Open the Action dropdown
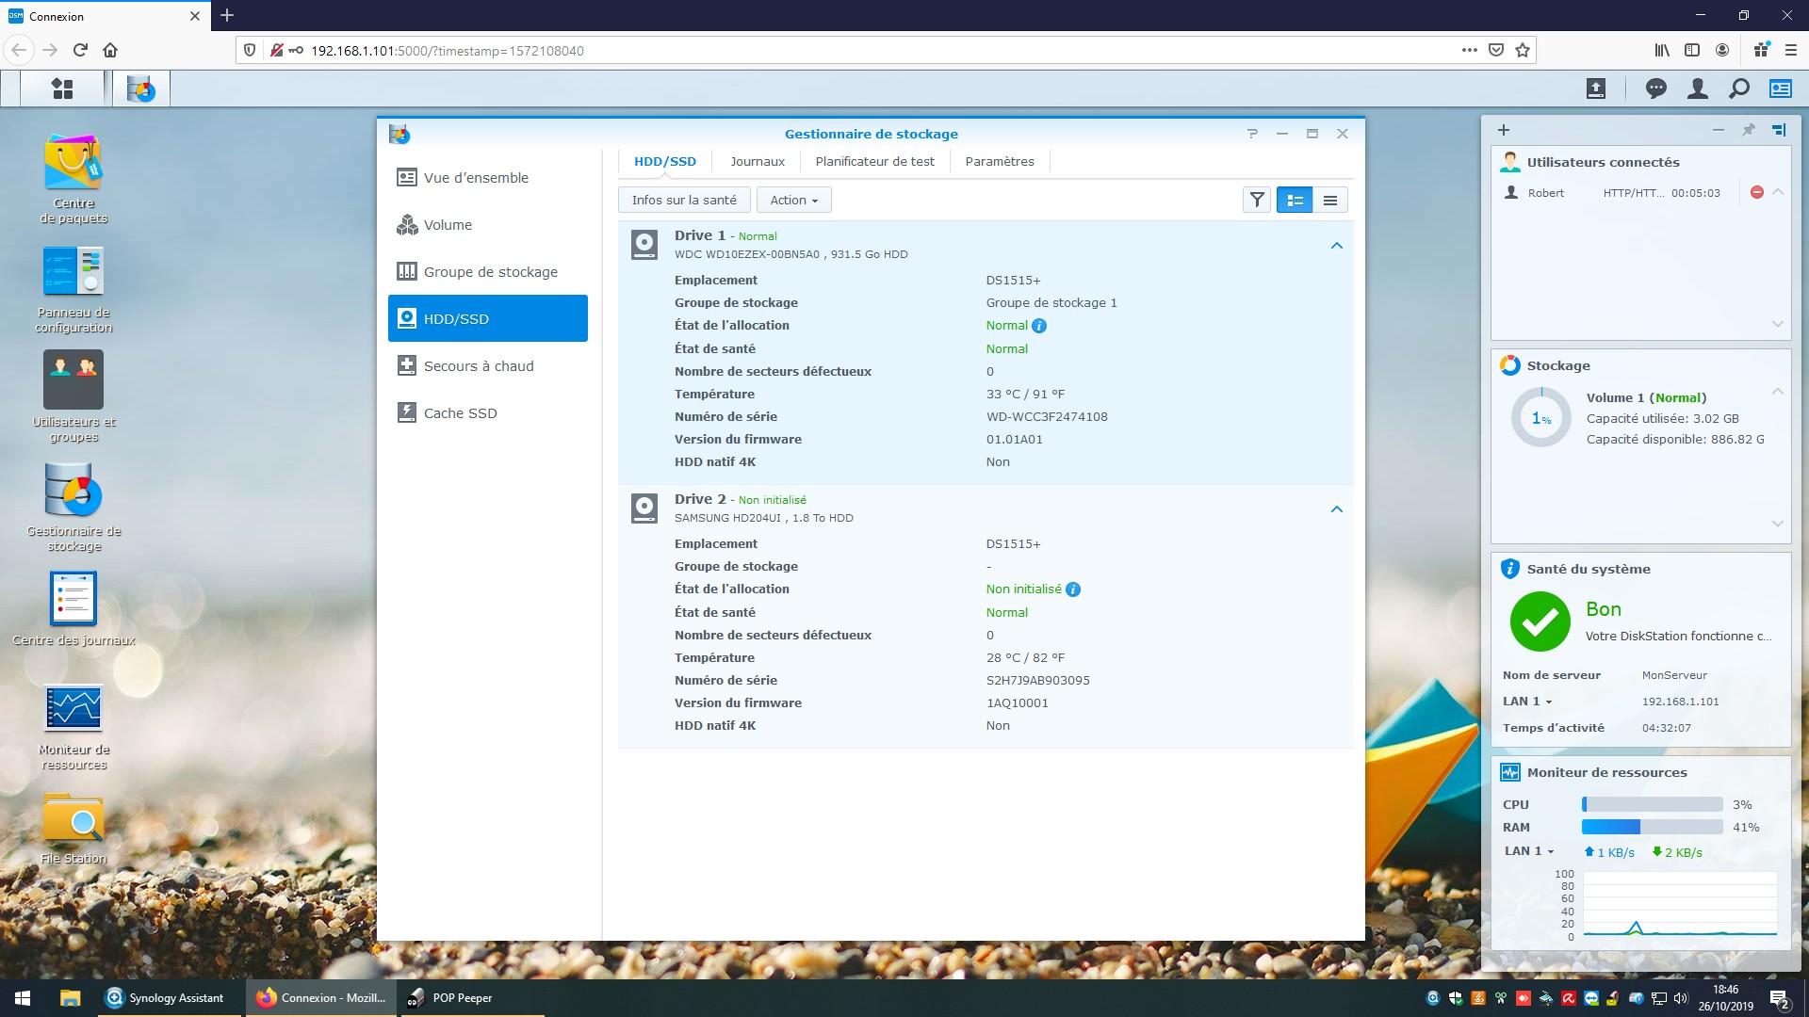Image resolution: width=1809 pixels, height=1017 pixels. tap(793, 200)
